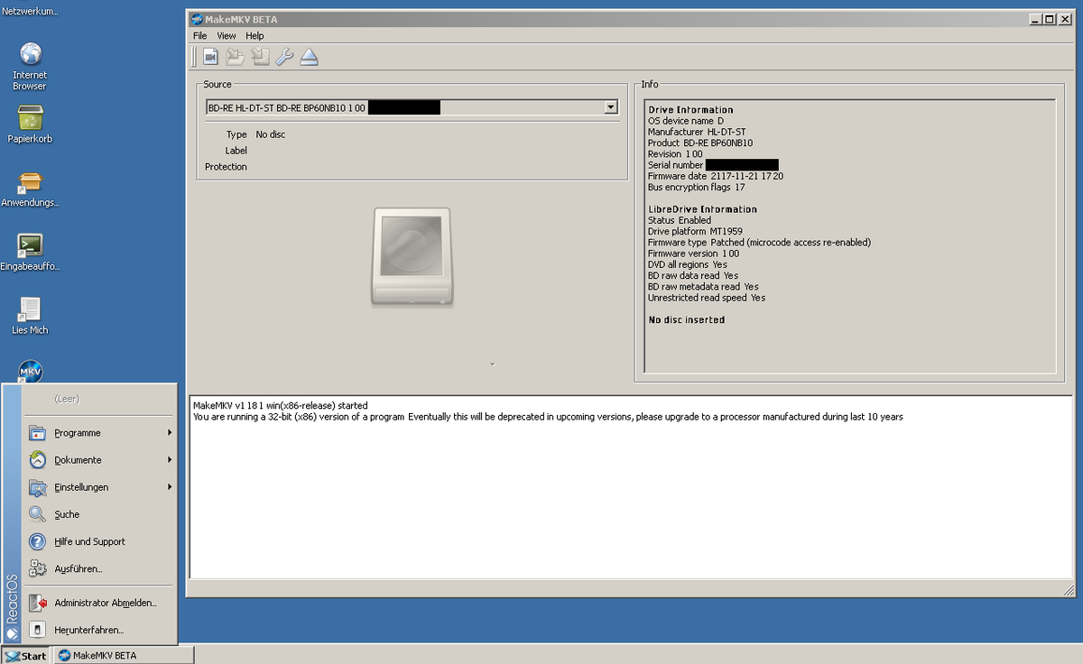The image size is (1083, 664).
Task: Open Einstellungen submenu in Start menu
Action: pyautogui.click(x=99, y=487)
